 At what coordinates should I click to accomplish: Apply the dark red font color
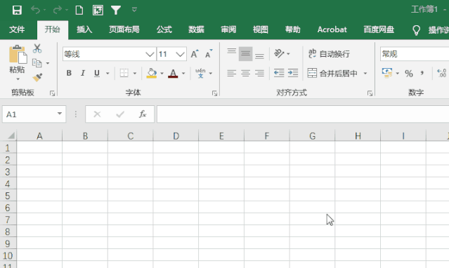coord(173,73)
